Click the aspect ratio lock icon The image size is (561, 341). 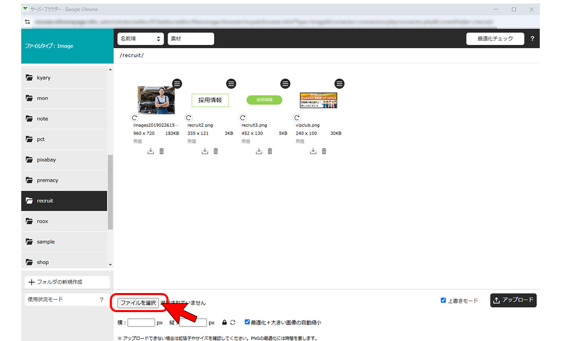pyautogui.click(x=224, y=322)
